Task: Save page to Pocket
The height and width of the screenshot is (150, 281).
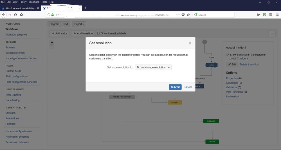Action: point(183,15)
